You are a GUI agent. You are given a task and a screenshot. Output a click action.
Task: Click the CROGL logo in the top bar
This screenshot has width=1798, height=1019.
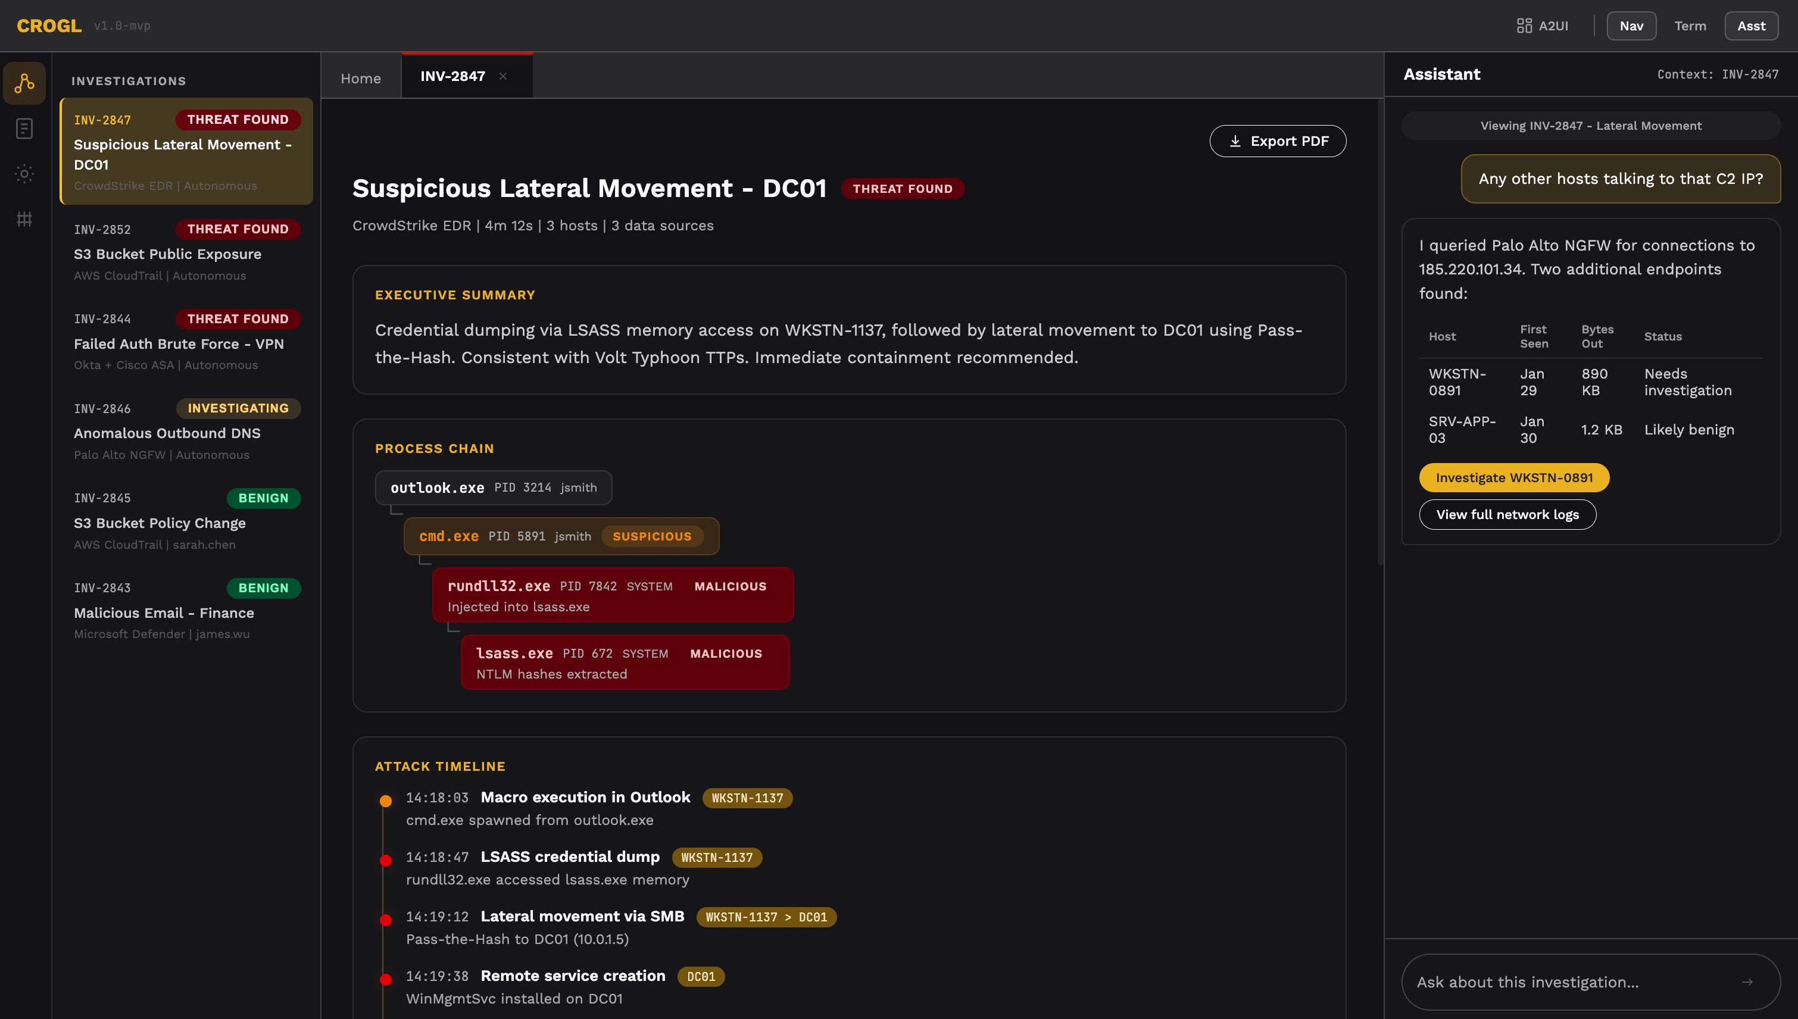[48, 25]
